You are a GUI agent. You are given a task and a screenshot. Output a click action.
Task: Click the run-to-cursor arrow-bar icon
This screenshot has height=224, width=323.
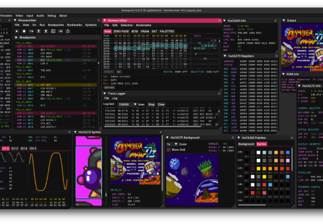[x=60, y=31]
